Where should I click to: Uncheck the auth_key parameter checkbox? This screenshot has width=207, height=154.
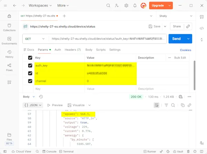tap(30, 65)
